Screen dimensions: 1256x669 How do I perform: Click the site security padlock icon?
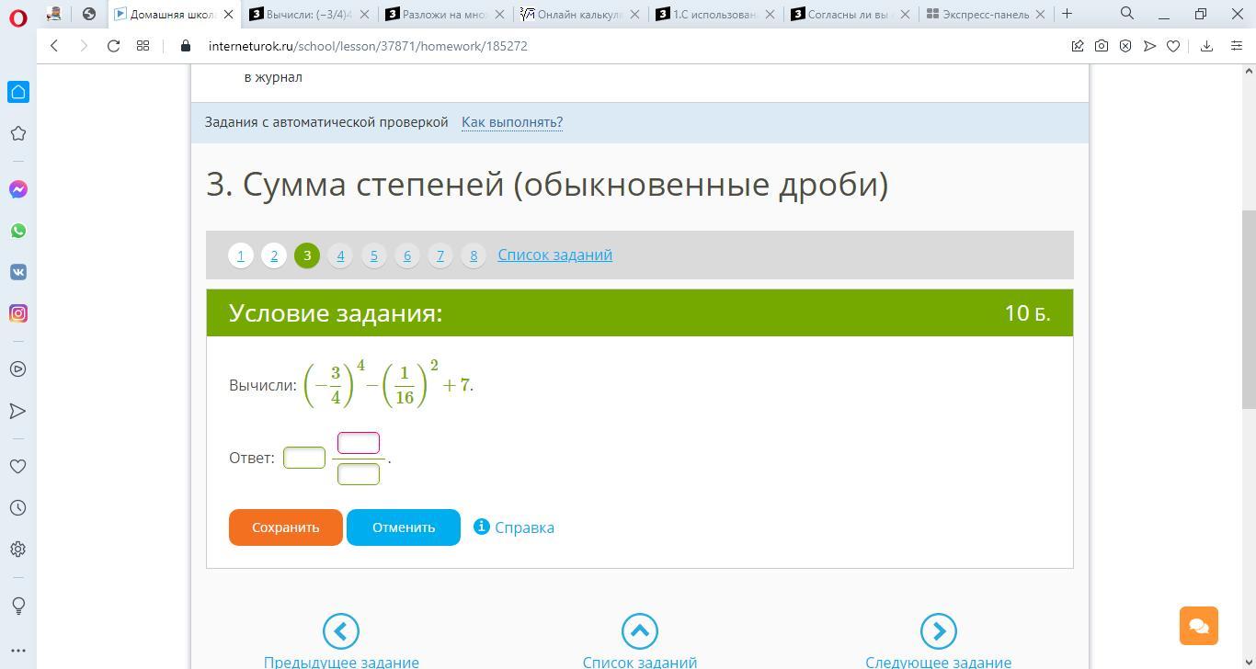pyautogui.click(x=186, y=46)
